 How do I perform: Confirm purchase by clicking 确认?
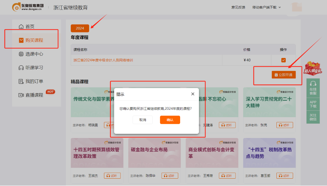[x=170, y=120]
